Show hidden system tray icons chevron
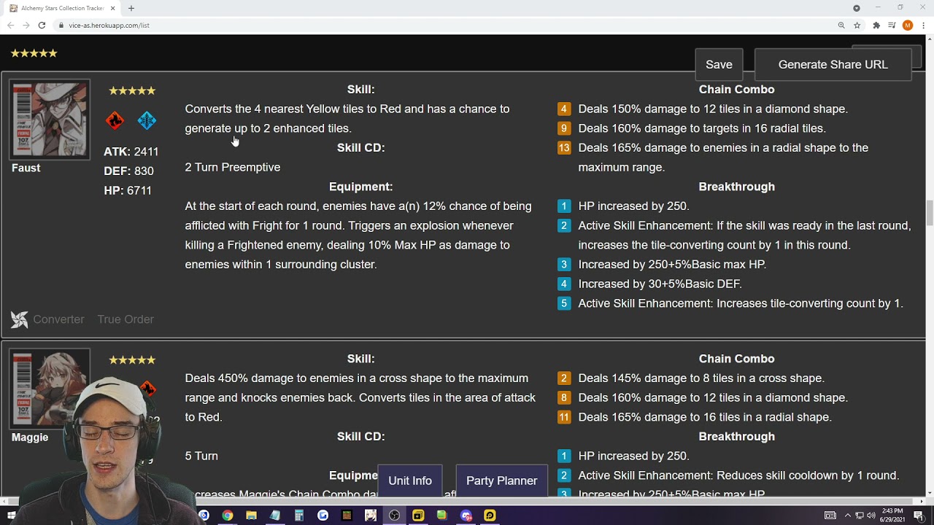This screenshot has height=525, width=934. point(848,516)
